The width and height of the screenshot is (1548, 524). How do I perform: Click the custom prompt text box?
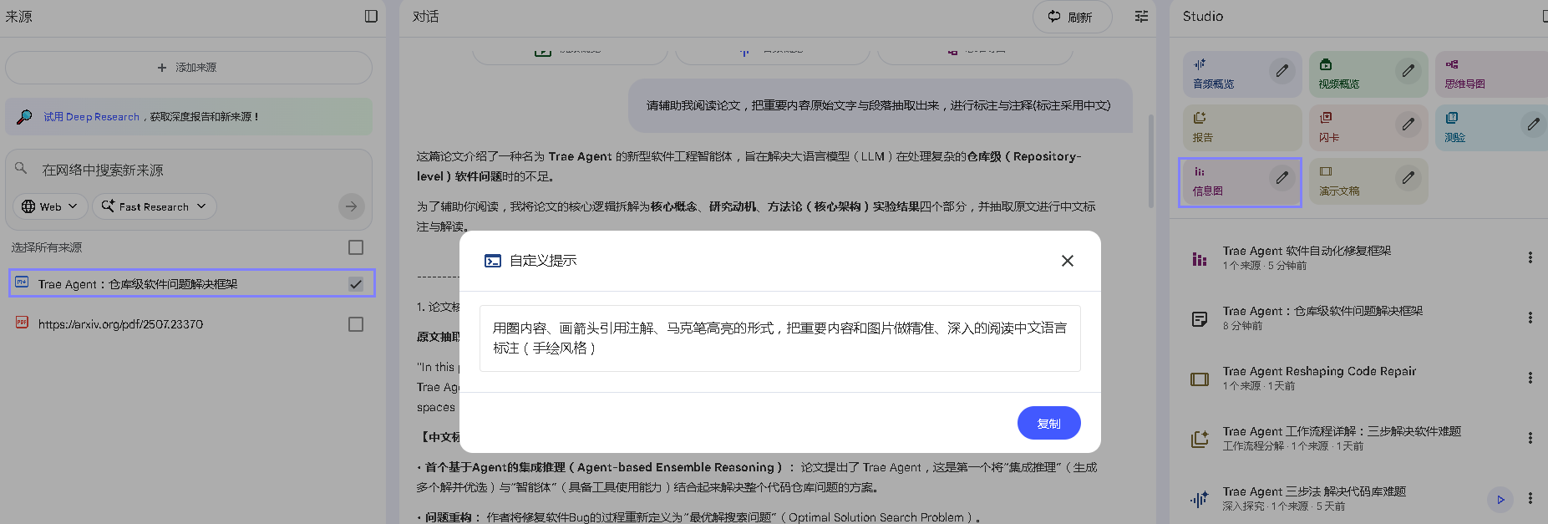(x=779, y=338)
